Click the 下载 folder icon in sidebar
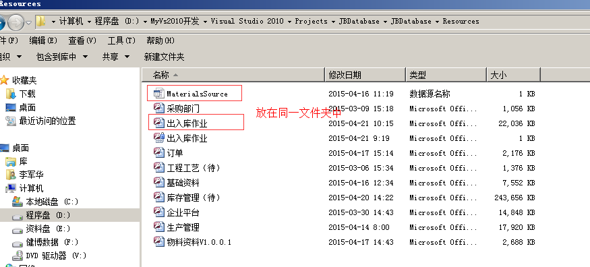Screen dimensions: 590x267 (x=11, y=94)
